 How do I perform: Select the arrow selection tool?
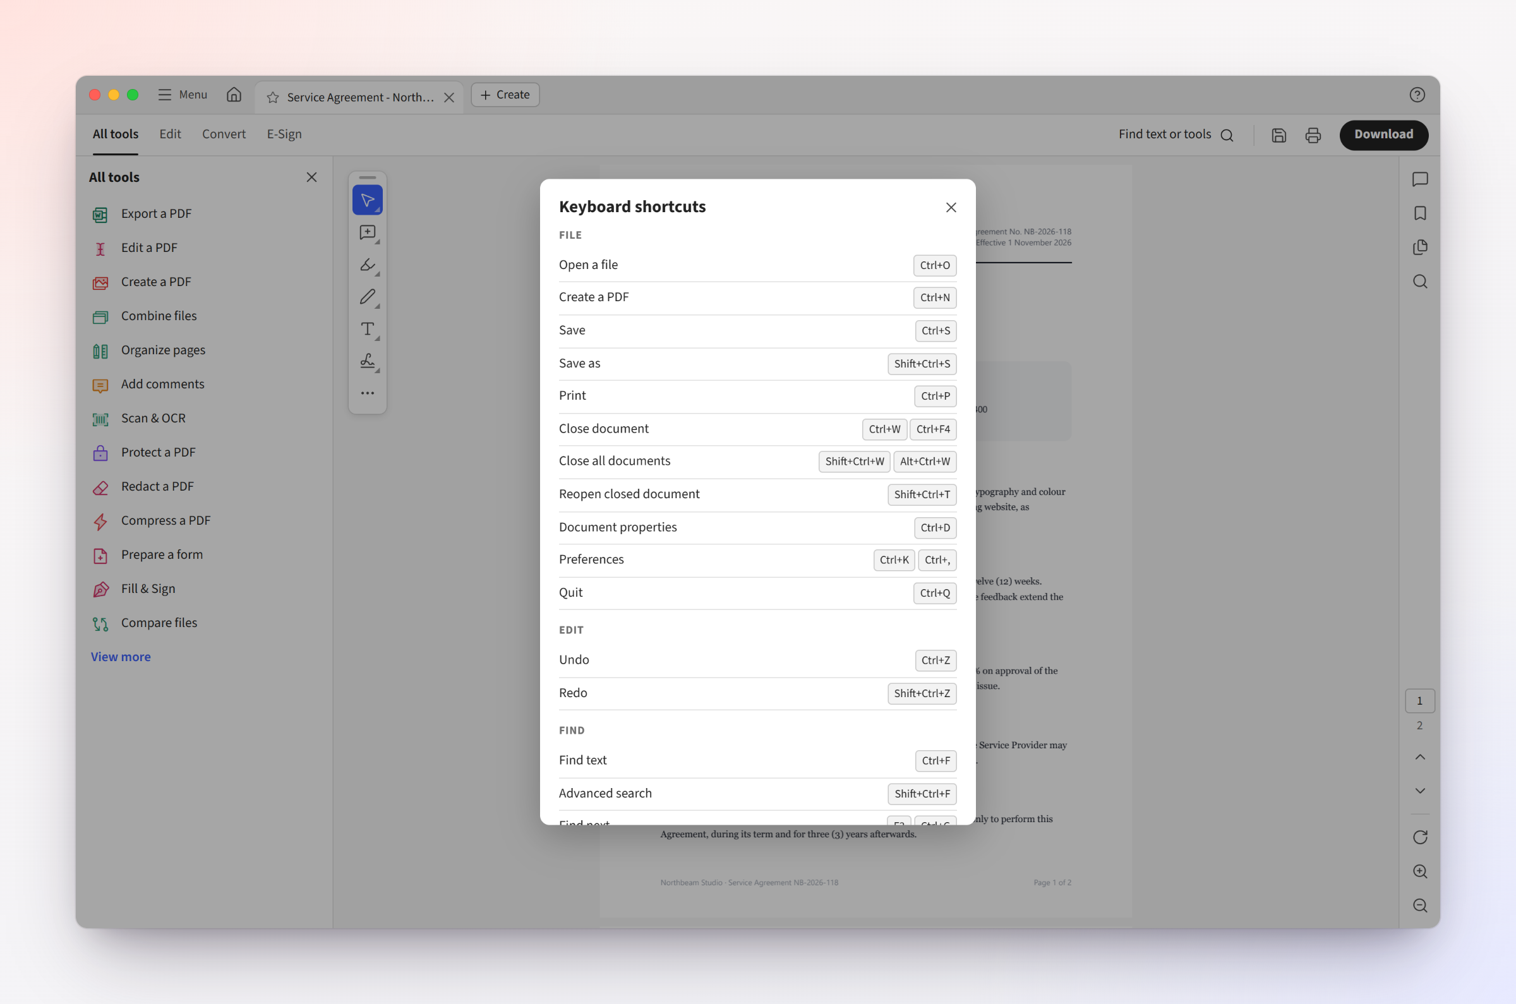(367, 200)
